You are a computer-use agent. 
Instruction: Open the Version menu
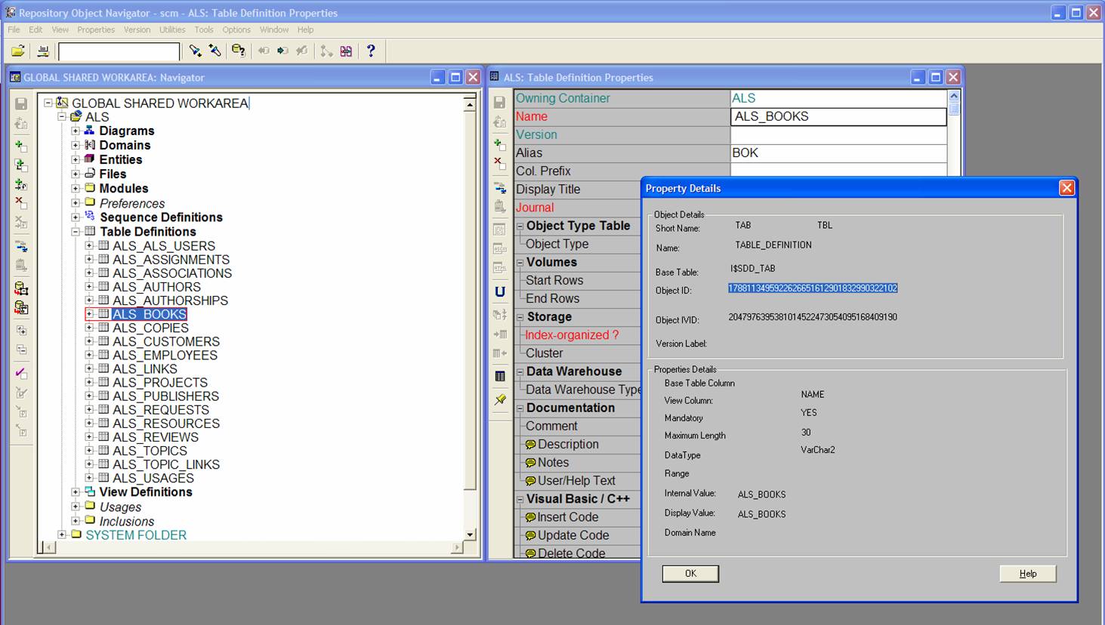click(137, 29)
